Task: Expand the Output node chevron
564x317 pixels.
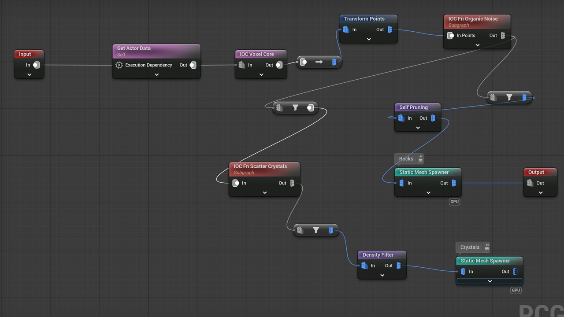Action: (541, 193)
